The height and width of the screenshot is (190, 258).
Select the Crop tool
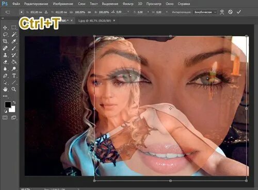point(5,41)
